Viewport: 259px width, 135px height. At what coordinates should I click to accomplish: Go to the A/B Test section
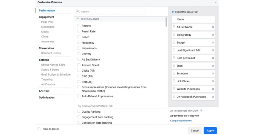pos(44,91)
